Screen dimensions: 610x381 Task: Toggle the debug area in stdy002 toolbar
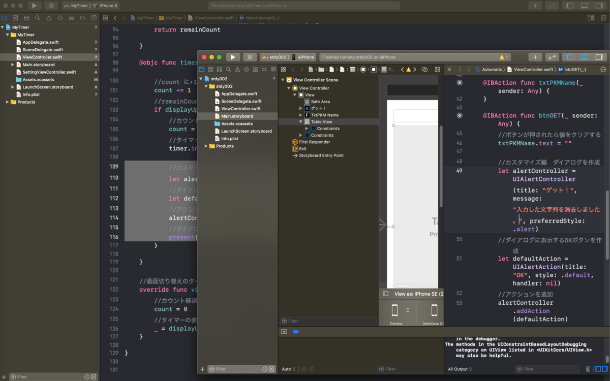pos(585,57)
